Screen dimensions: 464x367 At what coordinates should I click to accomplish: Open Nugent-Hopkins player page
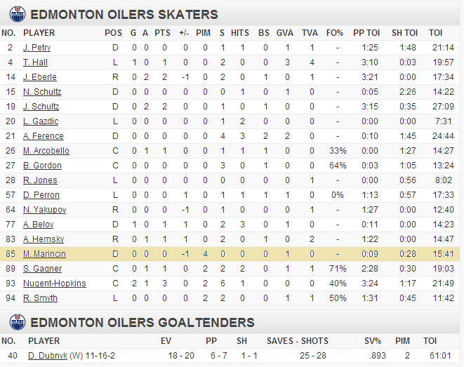pos(55,283)
